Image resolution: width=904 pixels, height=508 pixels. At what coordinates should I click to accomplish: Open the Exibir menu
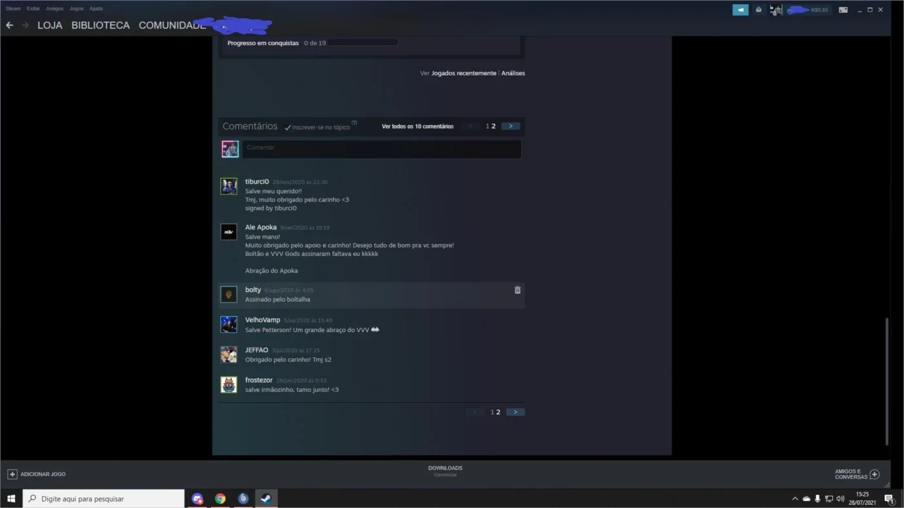coord(34,9)
